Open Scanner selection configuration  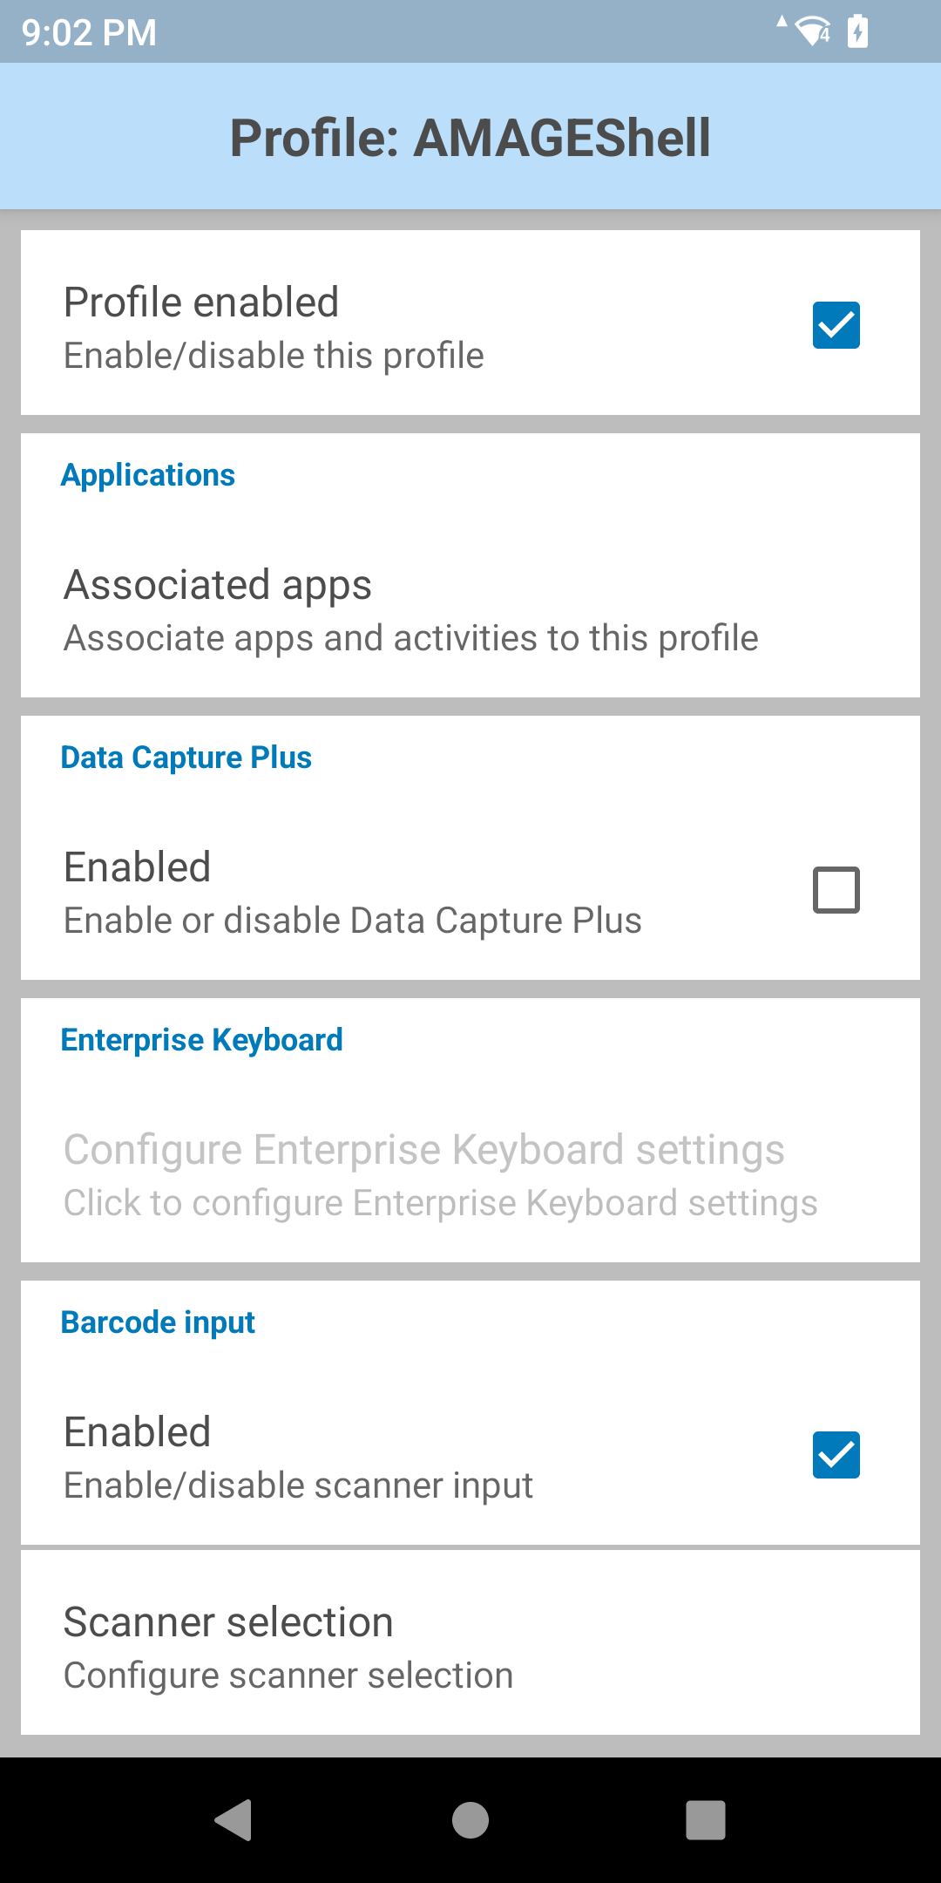click(x=288, y=1647)
